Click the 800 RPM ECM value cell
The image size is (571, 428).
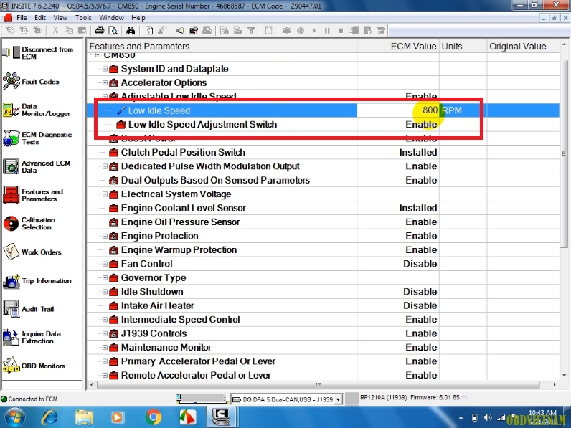(x=398, y=110)
